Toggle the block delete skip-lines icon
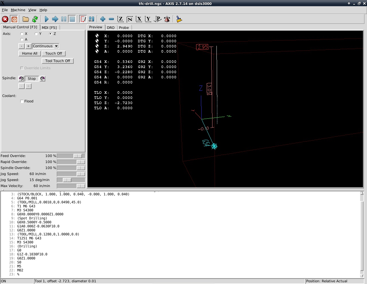367x284 pixels. click(x=83, y=19)
